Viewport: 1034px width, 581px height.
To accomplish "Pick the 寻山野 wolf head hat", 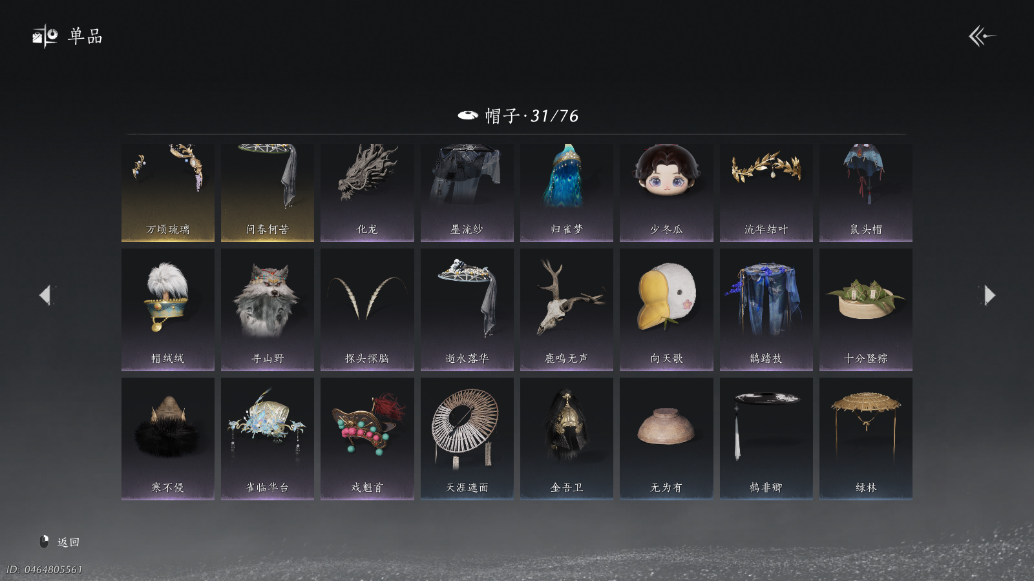I will point(268,310).
